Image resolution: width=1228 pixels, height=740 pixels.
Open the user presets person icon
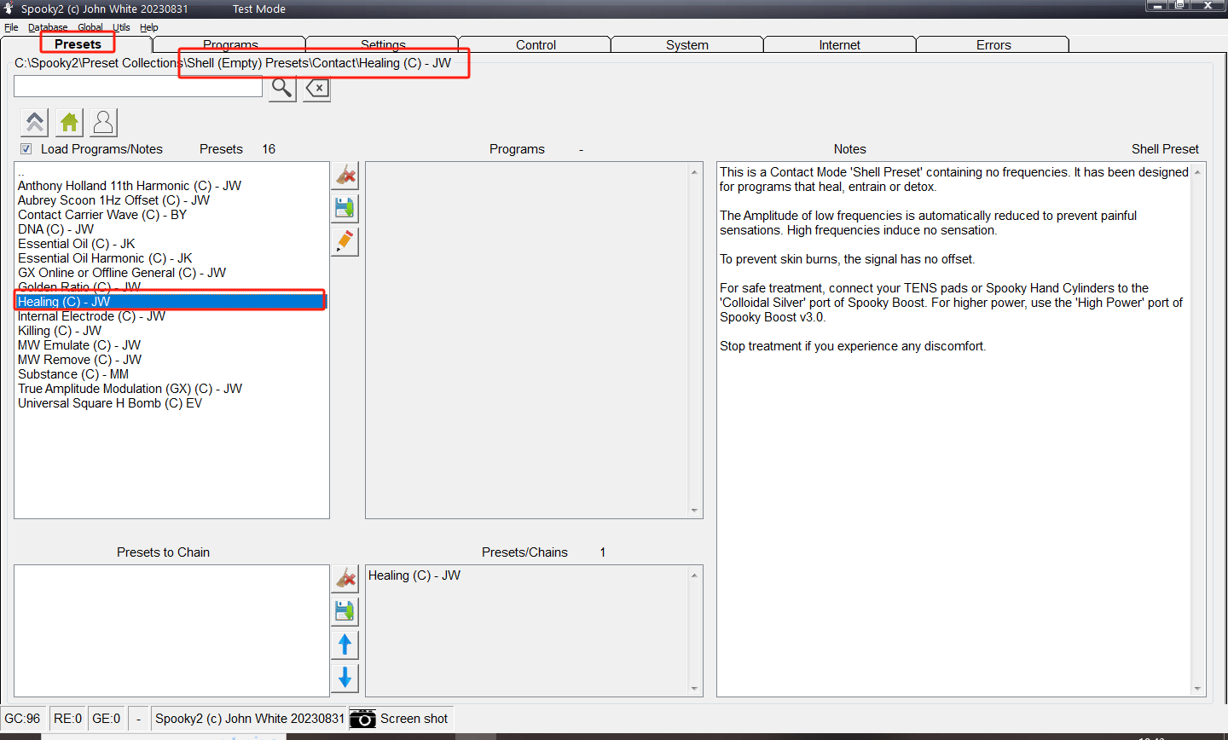click(103, 123)
